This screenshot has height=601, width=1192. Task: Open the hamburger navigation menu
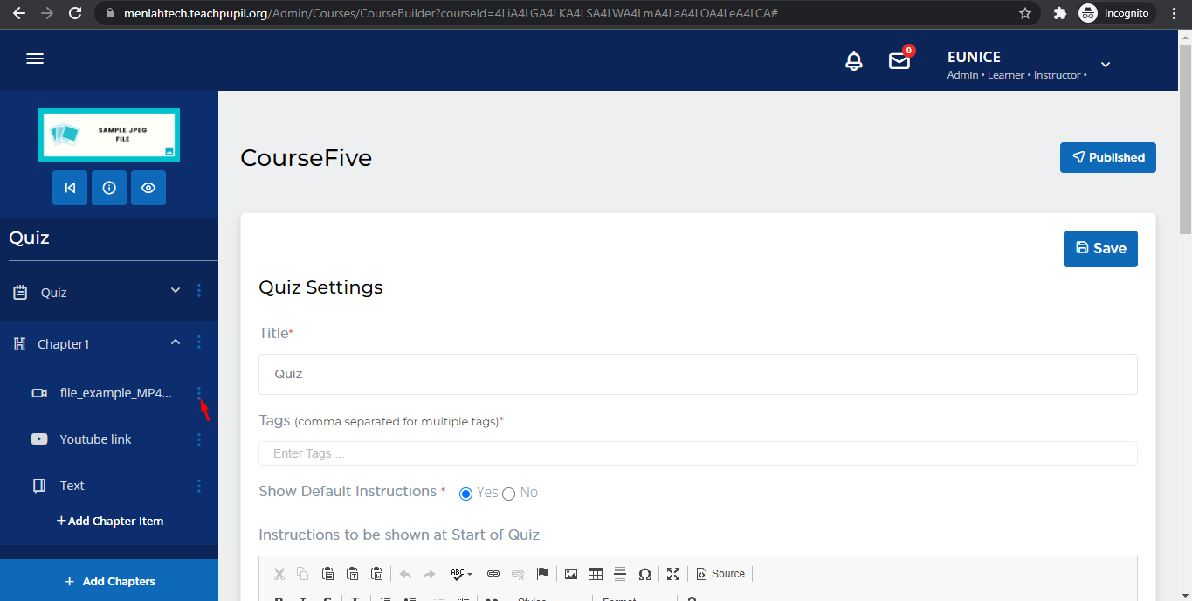point(35,59)
